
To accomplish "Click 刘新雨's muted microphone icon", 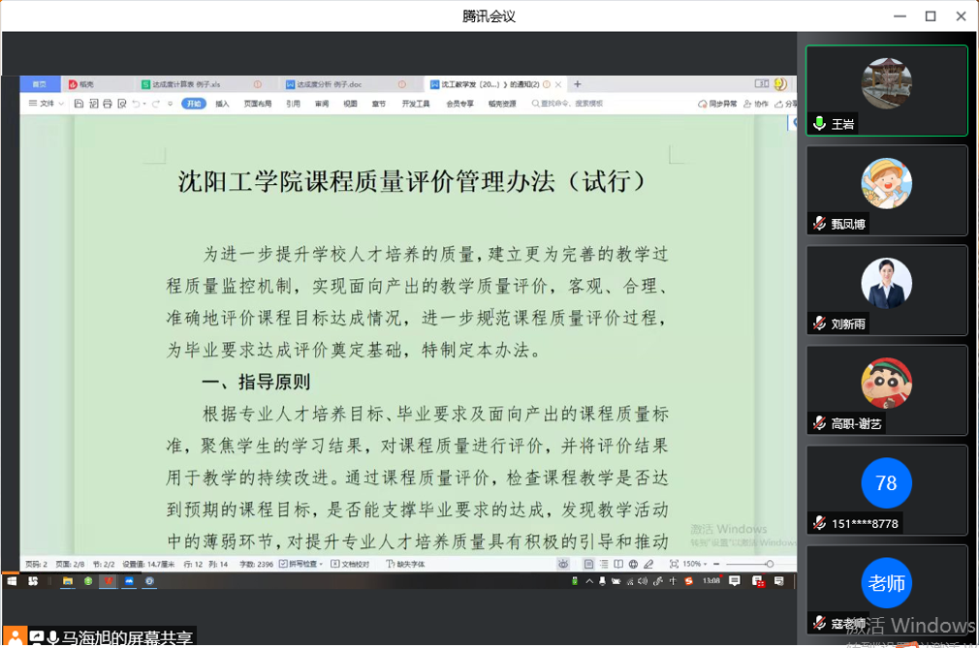I will tap(819, 324).
